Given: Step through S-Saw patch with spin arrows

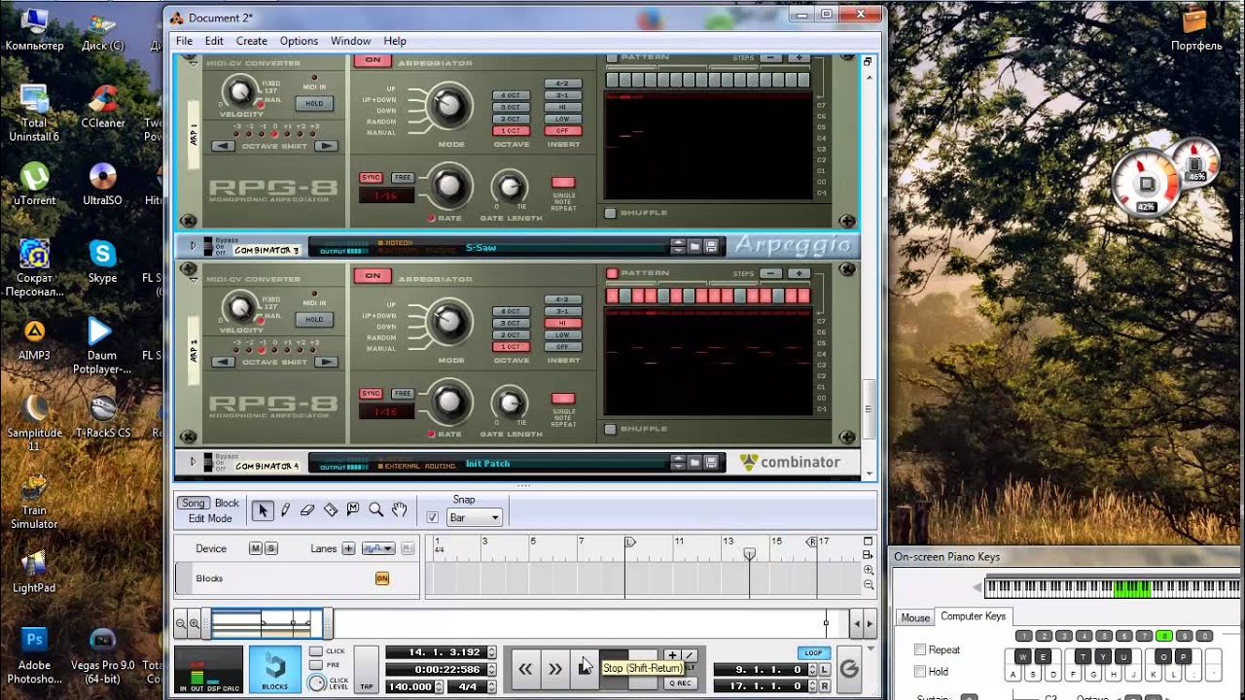Looking at the screenshot, I should (x=678, y=247).
